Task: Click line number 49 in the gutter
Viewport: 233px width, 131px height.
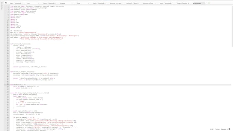Action: [x=8, y=85]
